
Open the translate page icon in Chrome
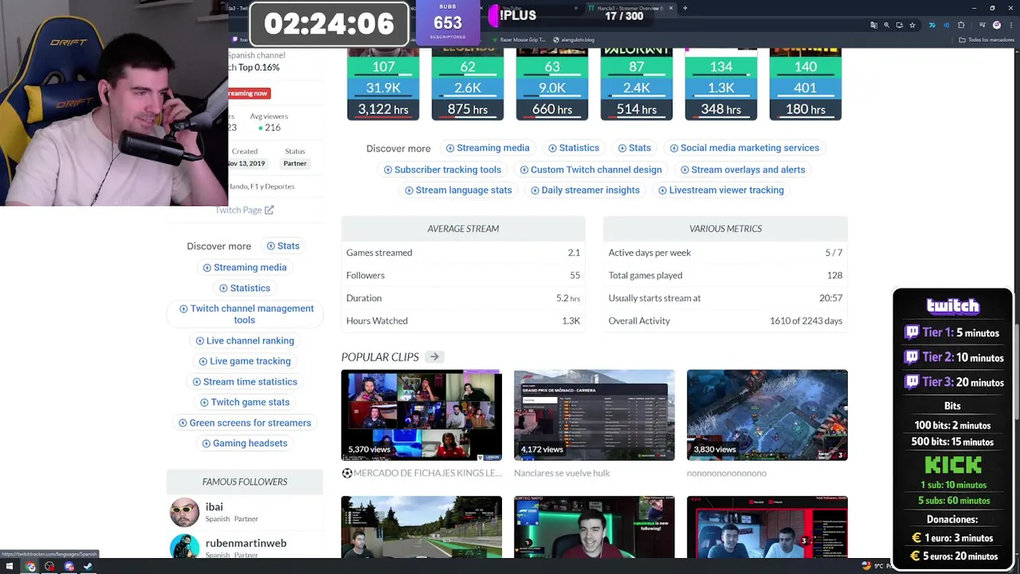874,25
